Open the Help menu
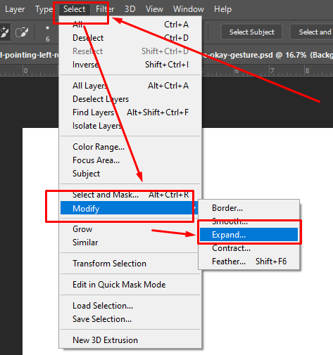333x355 pixels. tap(222, 9)
